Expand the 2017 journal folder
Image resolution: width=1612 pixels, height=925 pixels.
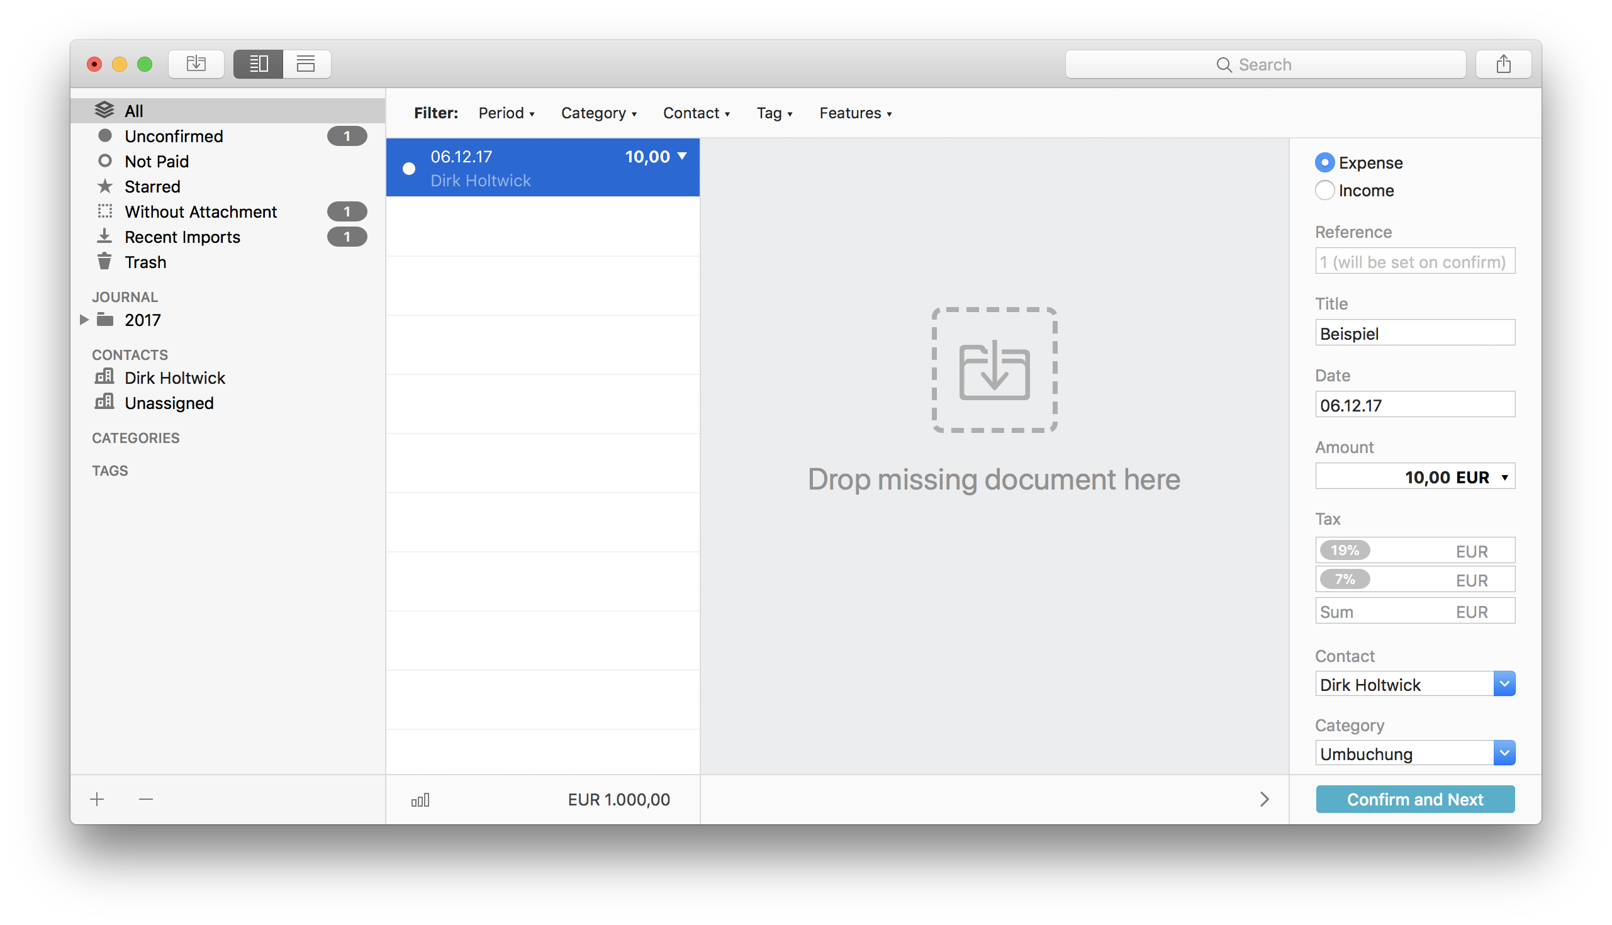[x=84, y=320]
